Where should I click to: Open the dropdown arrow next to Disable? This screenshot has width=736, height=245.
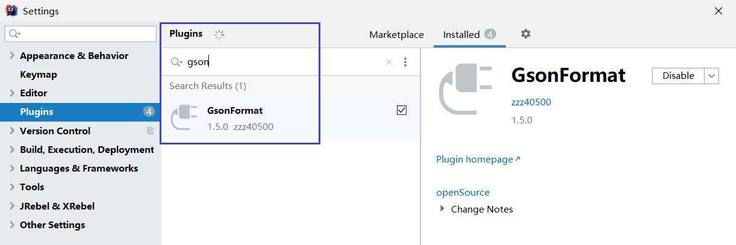pyautogui.click(x=712, y=76)
